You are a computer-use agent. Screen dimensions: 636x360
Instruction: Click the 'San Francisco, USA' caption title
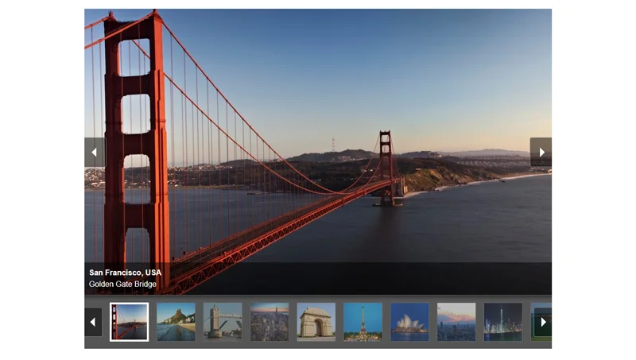pos(126,273)
